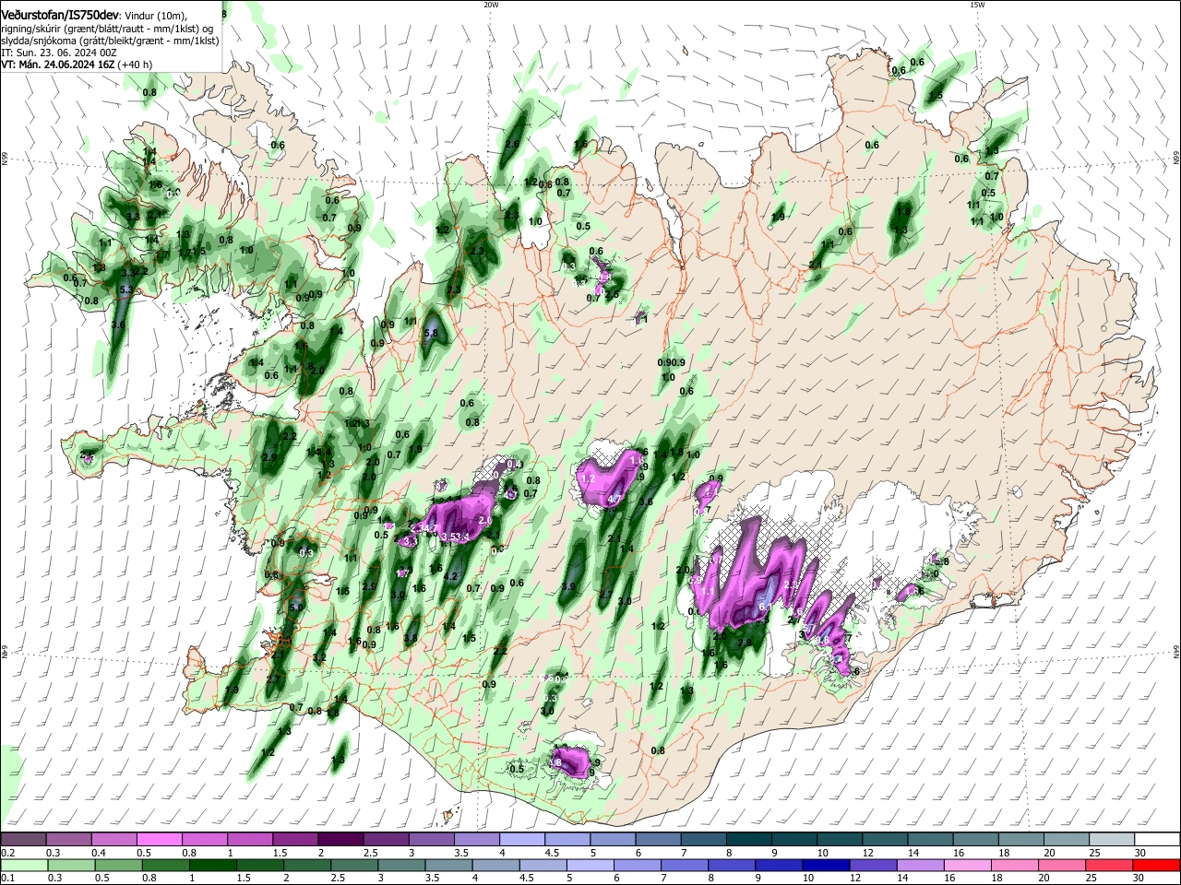
Task: Click the '0.4' label in top legend row
Action: 99,853
